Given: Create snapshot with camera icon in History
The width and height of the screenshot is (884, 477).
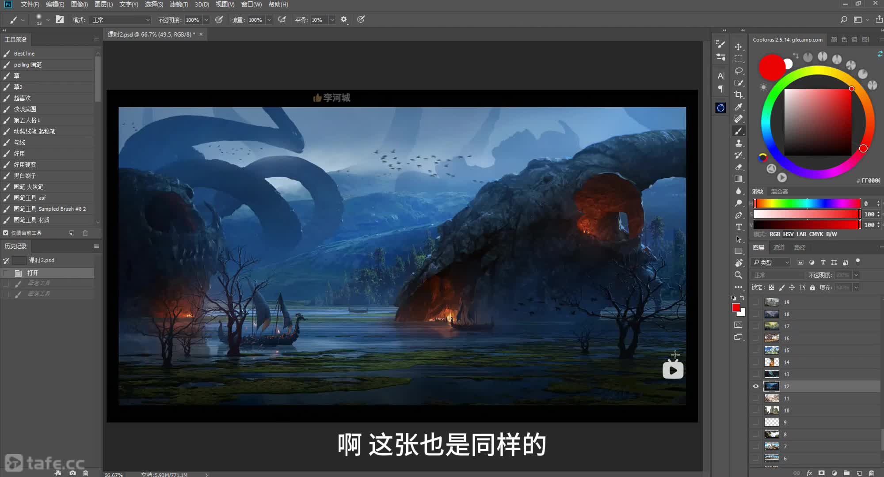Looking at the screenshot, I should pos(72,473).
